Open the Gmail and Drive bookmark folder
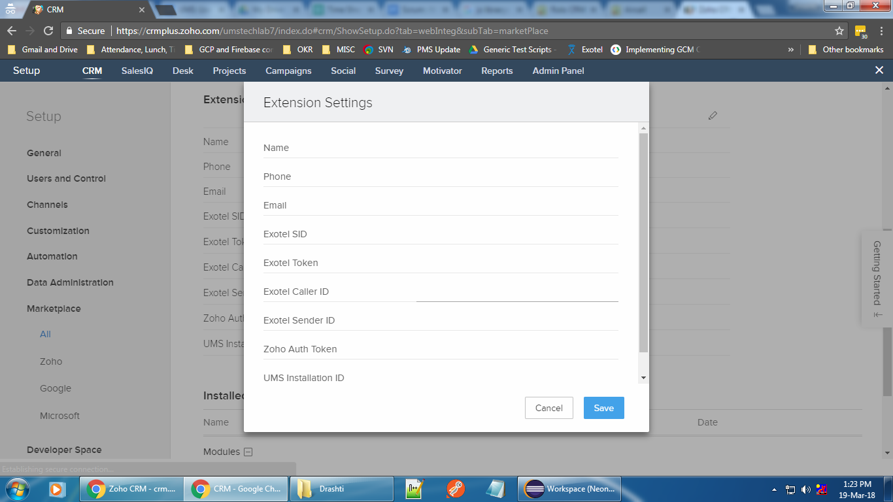Screen dimensions: 893x502 click(x=42, y=50)
